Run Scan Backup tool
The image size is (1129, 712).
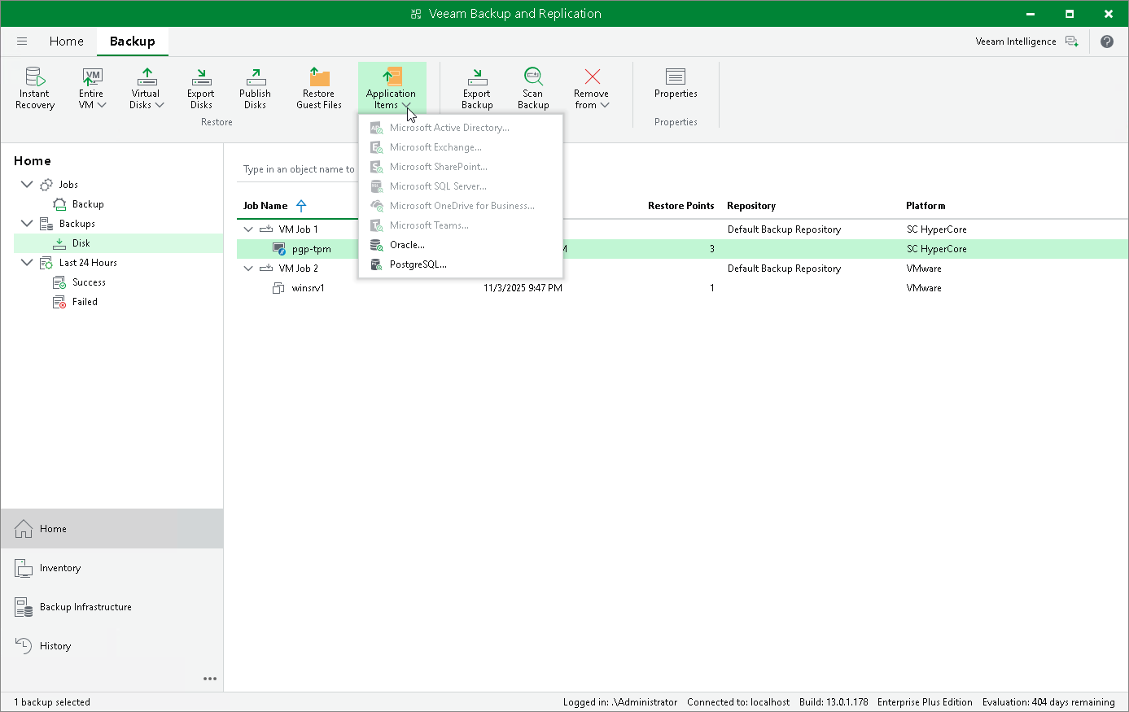click(533, 89)
